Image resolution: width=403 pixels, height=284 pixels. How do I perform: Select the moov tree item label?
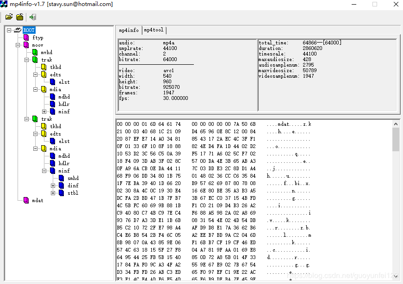[x=37, y=45]
